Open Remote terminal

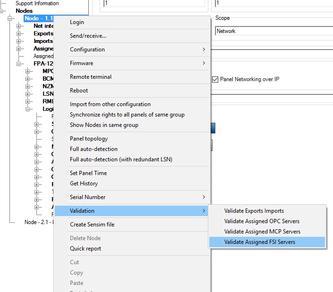[91, 77]
